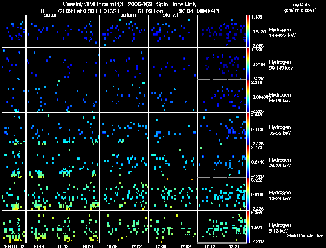The width and height of the screenshot is (326, 248).
Task: Click the 169T16:32 time label
Action: tap(14, 246)
